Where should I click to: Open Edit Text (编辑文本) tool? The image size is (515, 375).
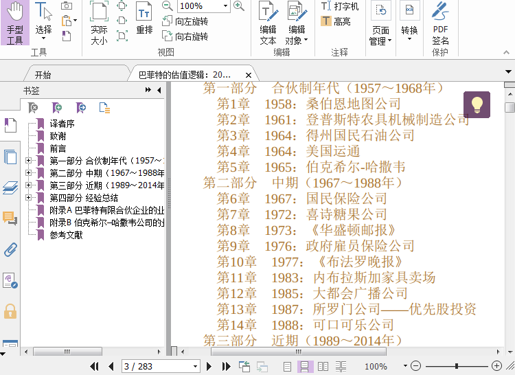pyautogui.click(x=268, y=23)
